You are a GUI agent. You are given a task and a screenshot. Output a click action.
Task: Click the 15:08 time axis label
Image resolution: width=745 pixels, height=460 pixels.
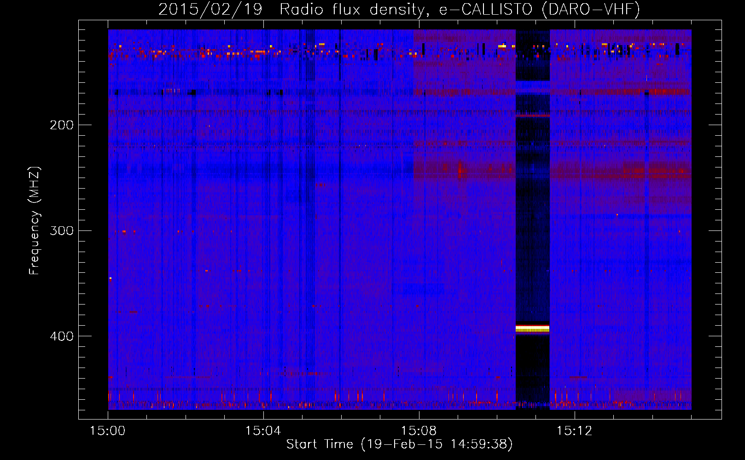coord(419,431)
